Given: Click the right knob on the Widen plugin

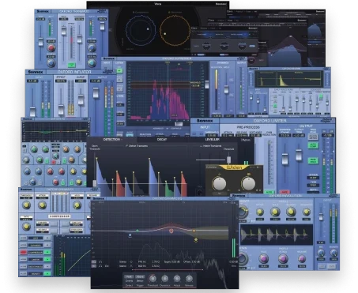Looking at the screenshot, I should [248, 183].
